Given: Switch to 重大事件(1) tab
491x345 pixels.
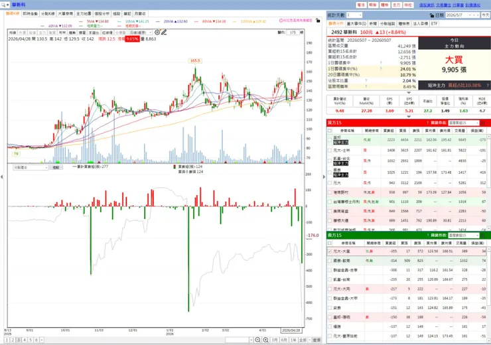Looking at the screenshot, I should 356,24.
